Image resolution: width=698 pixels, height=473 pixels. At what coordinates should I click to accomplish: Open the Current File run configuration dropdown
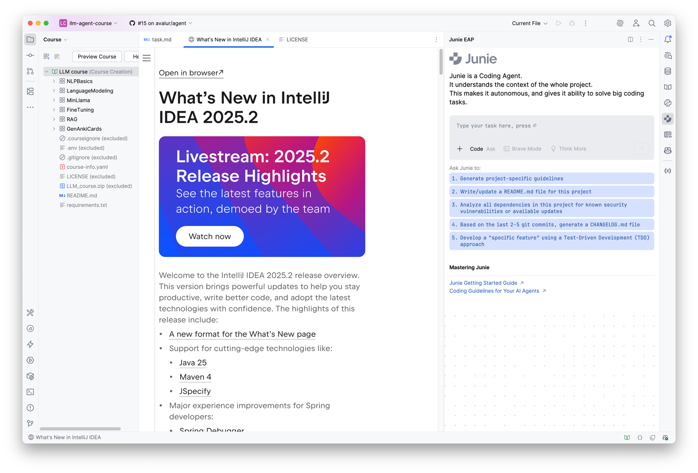(529, 23)
